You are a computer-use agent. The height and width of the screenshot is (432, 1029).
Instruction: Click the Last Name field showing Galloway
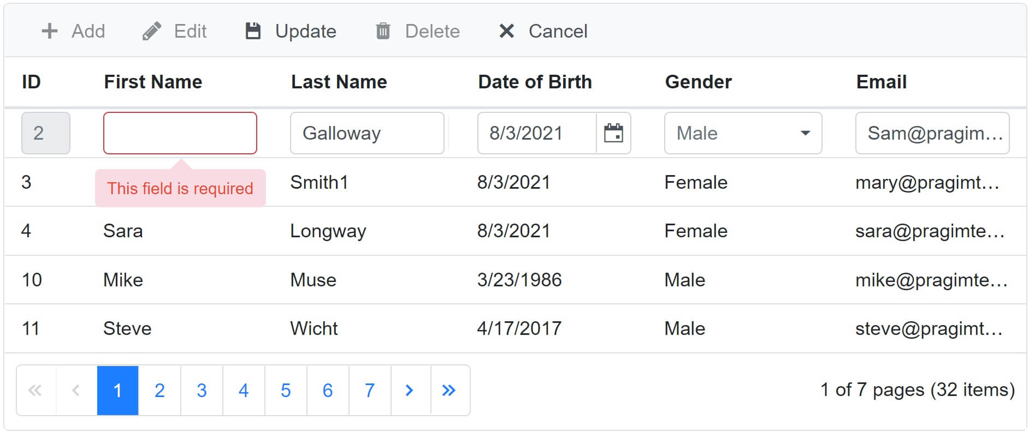pyautogui.click(x=366, y=133)
